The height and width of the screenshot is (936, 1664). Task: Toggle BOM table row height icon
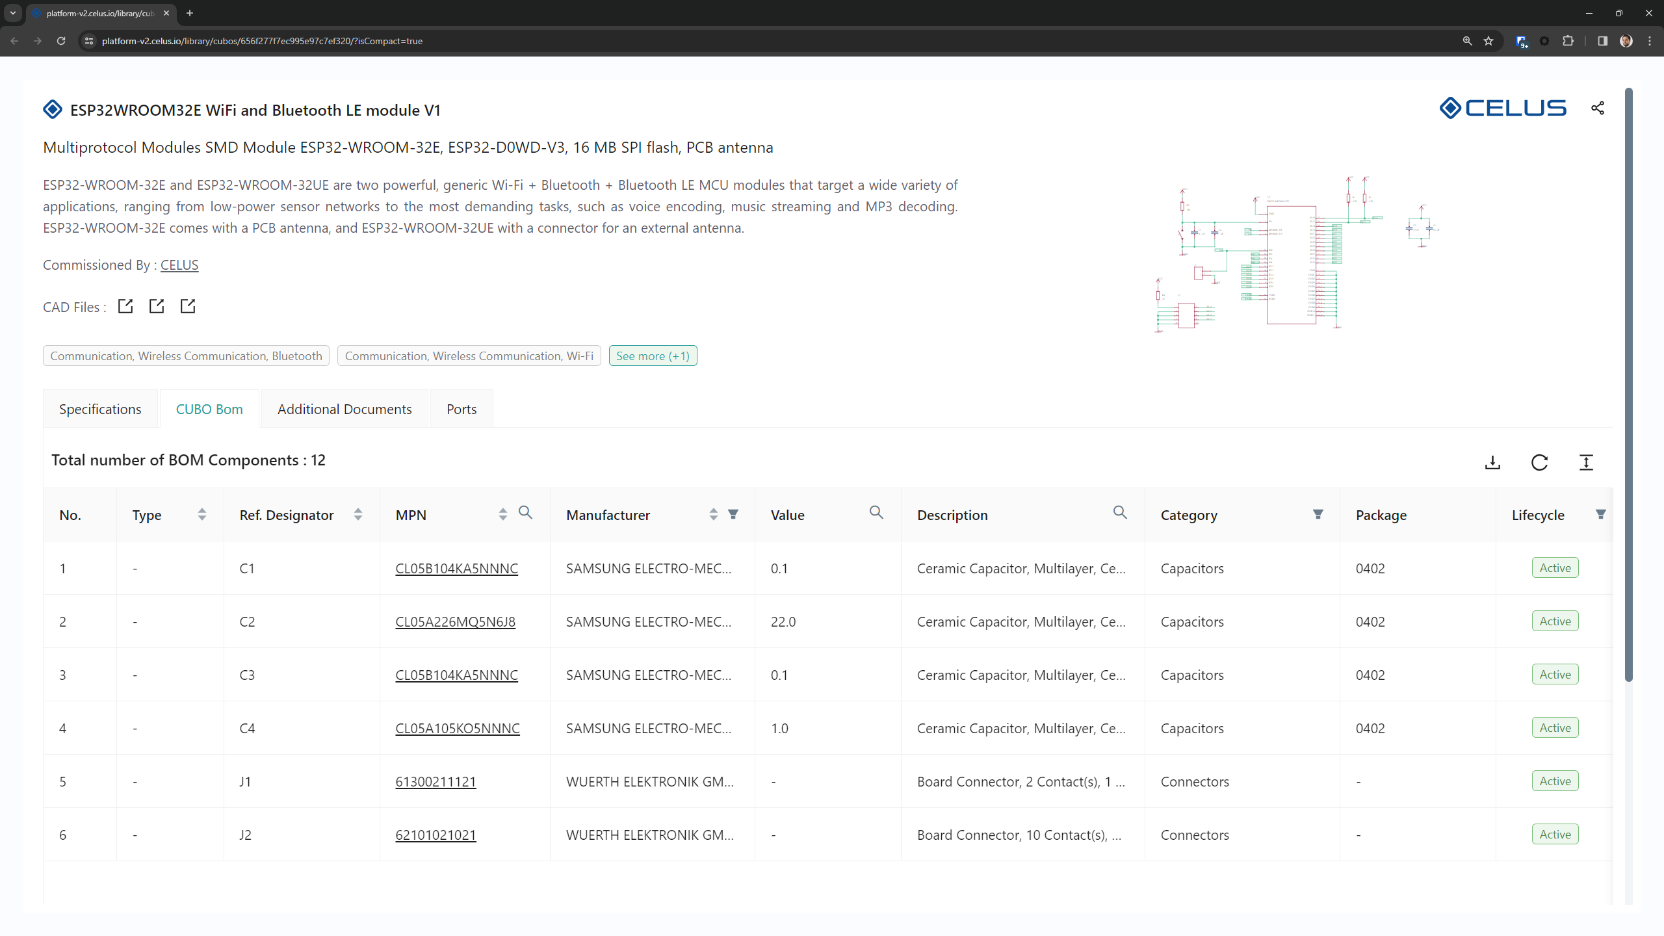pos(1586,462)
